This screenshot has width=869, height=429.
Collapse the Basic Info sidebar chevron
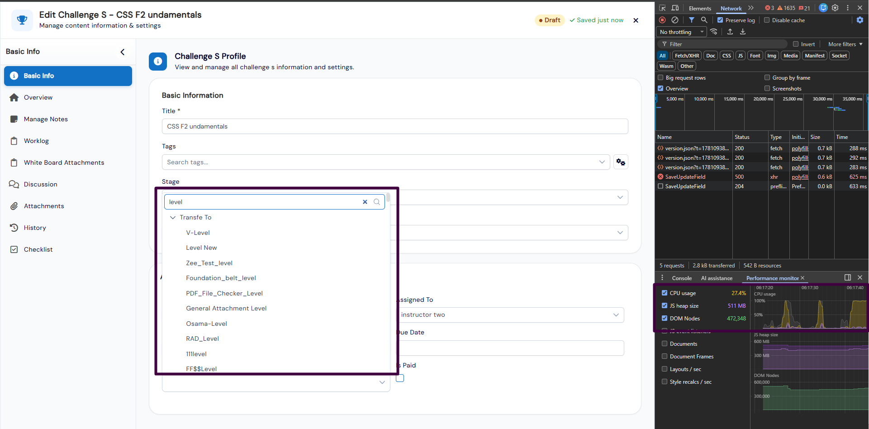pos(123,52)
